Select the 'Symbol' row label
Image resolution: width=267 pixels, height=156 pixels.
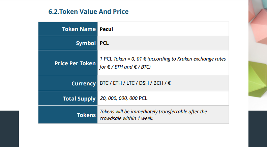pos(68,43)
